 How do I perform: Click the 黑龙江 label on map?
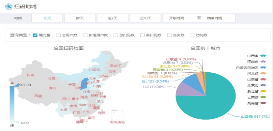(x=115, y=66)
